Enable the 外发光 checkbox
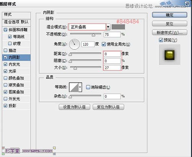This screenshot has height=157, width=192. point(5,99)
